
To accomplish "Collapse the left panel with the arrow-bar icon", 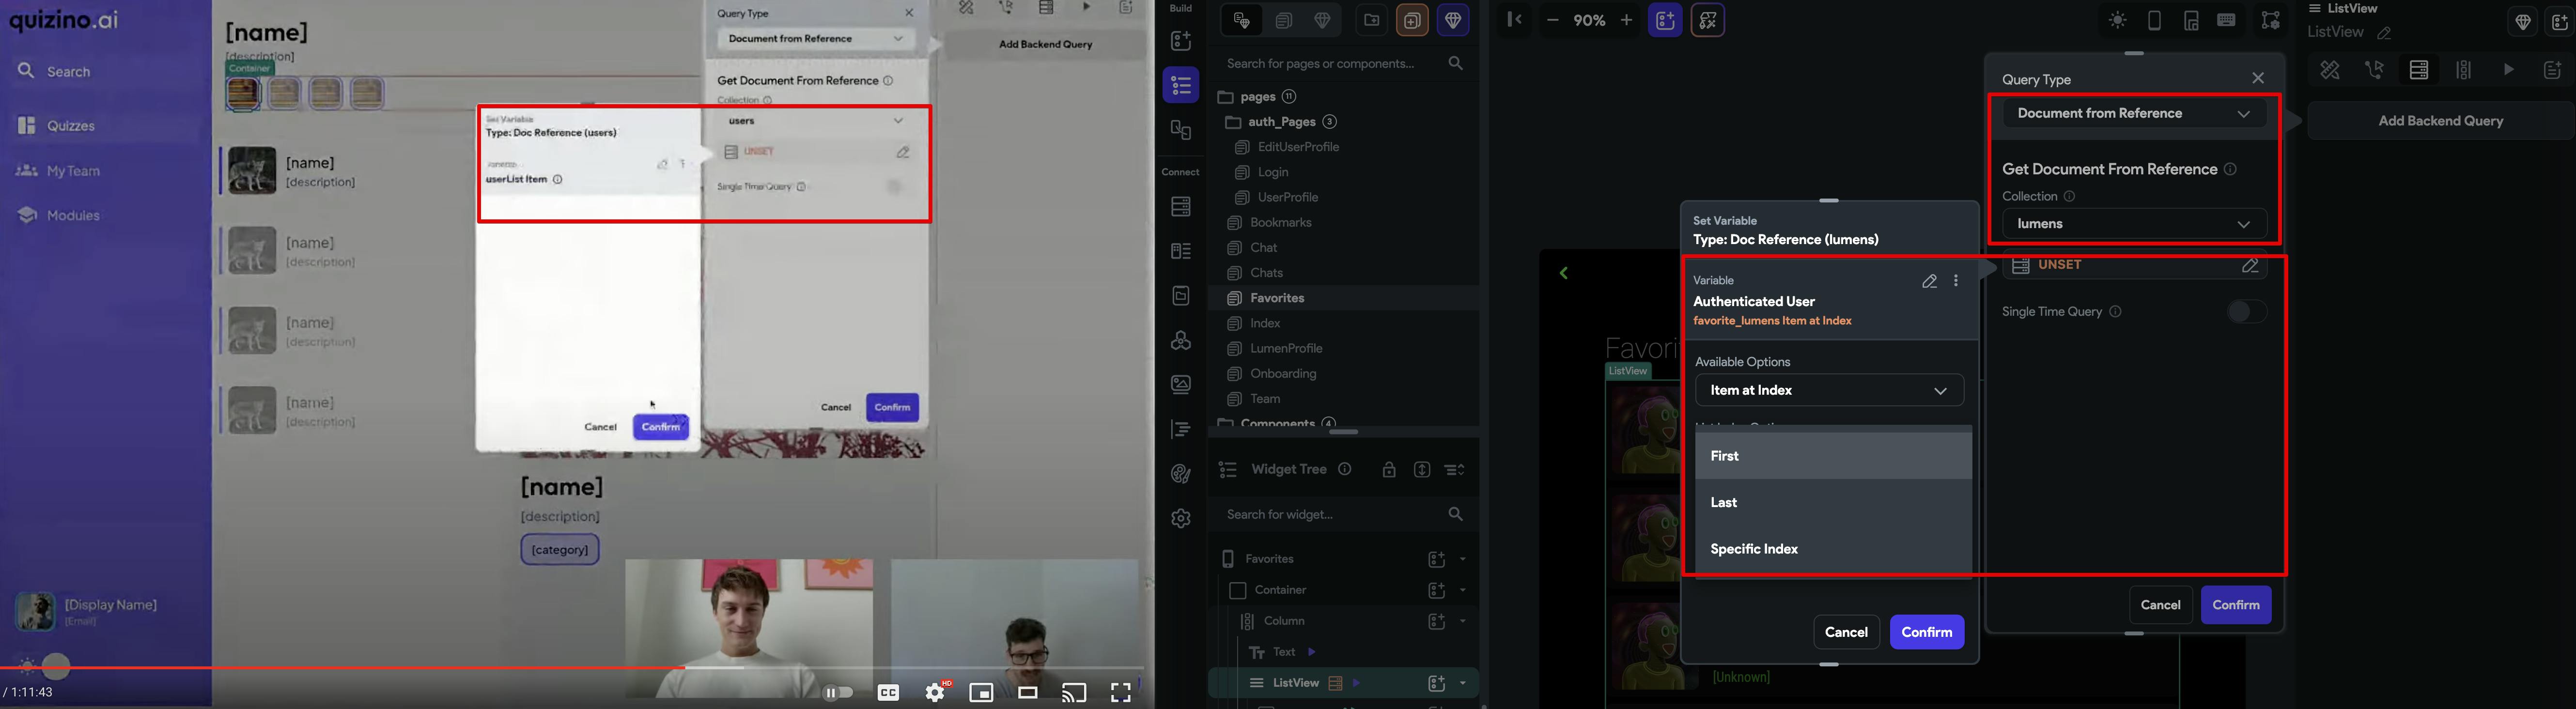I will tap(1515, 19).
